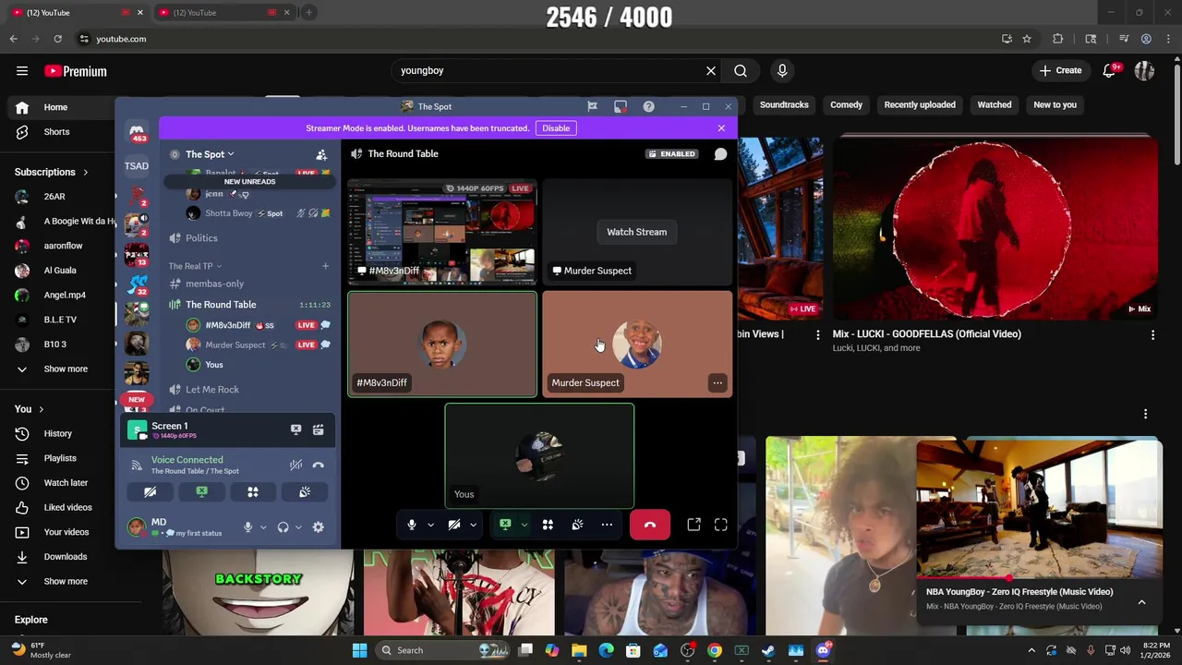
Task: Disable Streamer Mode from the banner
Action: tap(556, 128)
